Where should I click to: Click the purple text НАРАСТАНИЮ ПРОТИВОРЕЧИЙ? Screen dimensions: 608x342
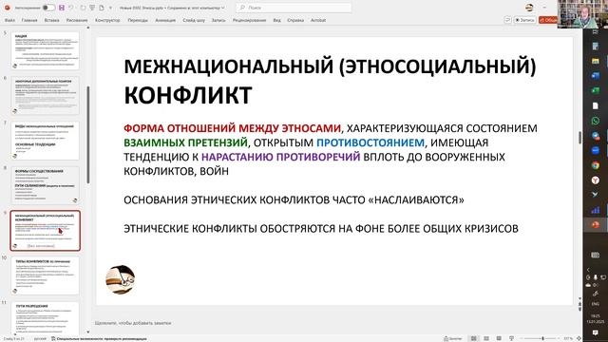[281, 157]
